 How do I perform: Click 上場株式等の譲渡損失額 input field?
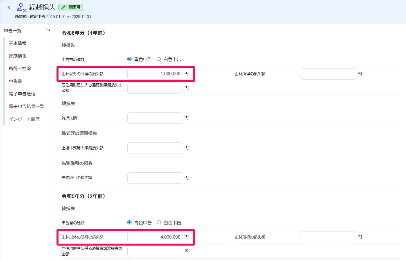(x=155, y=148)
